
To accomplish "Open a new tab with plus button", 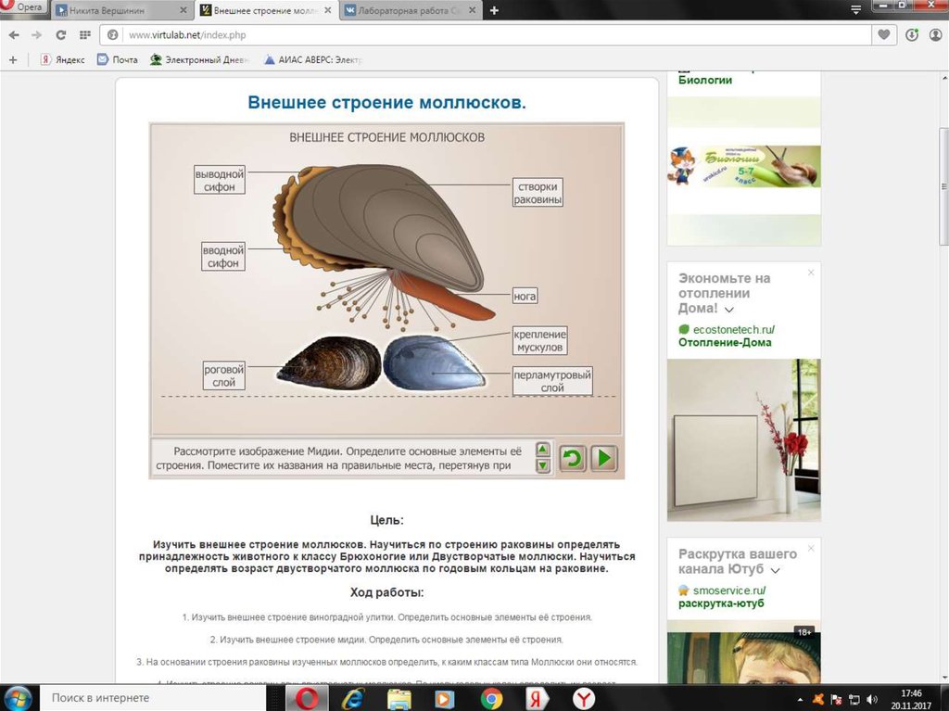I will coord(494,10).
